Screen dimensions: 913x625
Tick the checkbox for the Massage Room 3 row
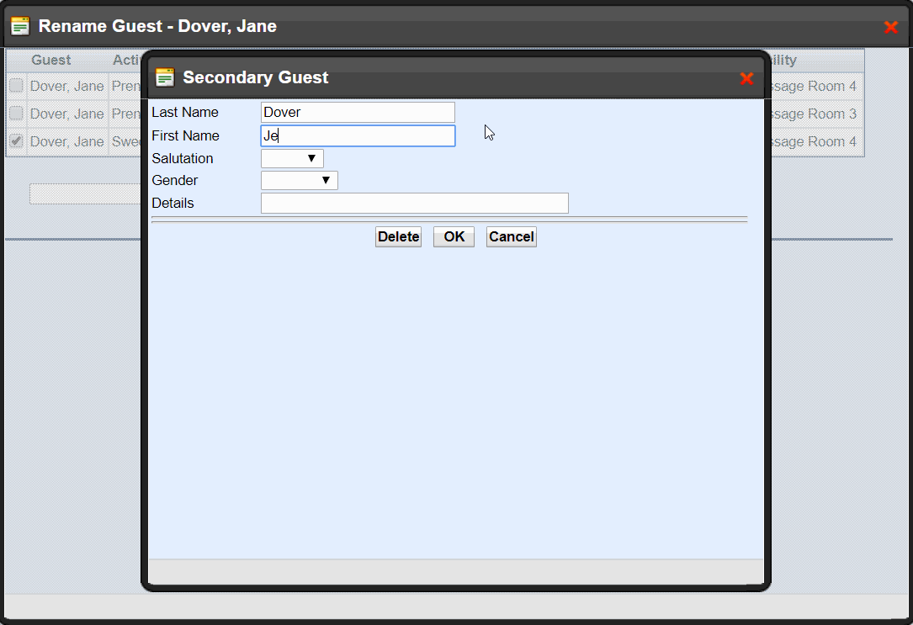[x=16, y=114]
